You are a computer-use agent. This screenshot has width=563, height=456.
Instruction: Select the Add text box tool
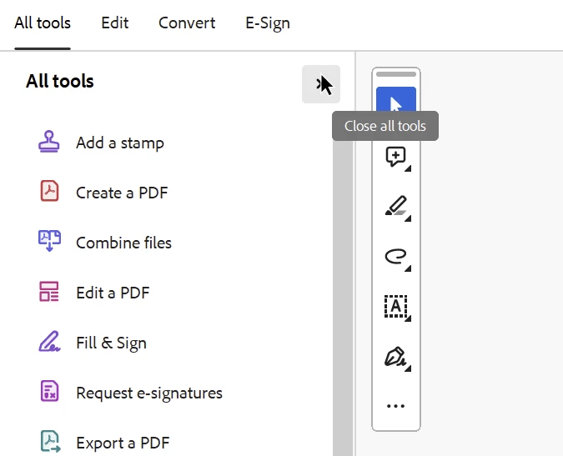pos(395,307)
